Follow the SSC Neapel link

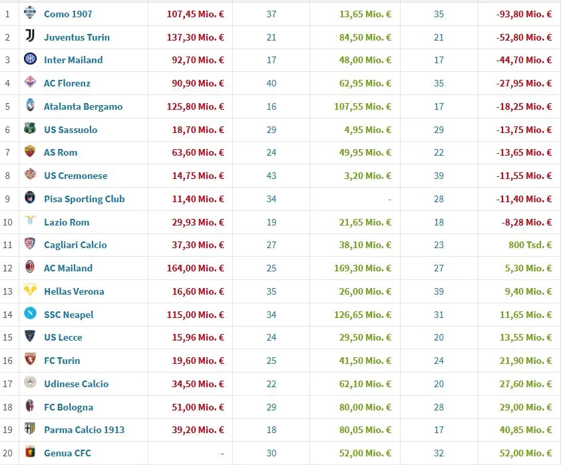click(x=69, y=315)
